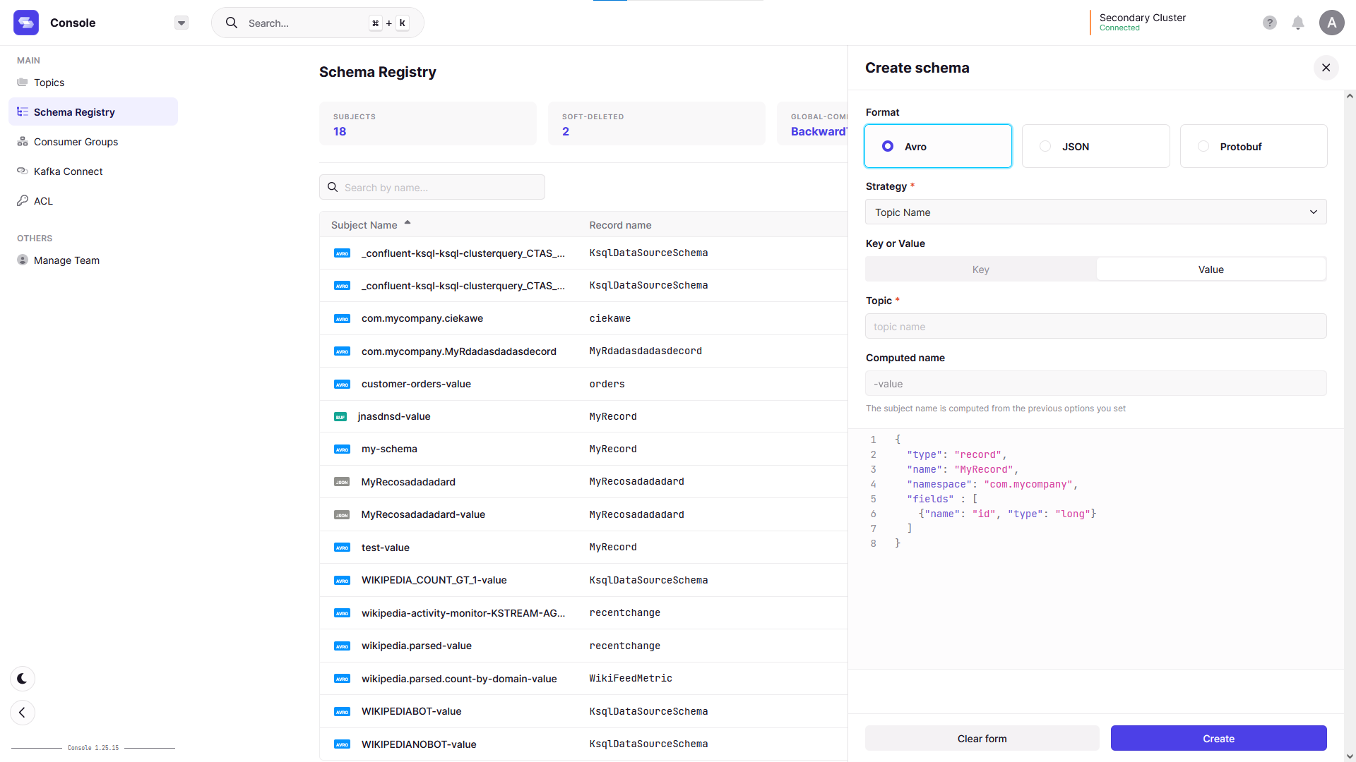
Task: Click Avro icon of wikipedia.parsed.count-by-domain-value row
Action: (x=343, y=679)
